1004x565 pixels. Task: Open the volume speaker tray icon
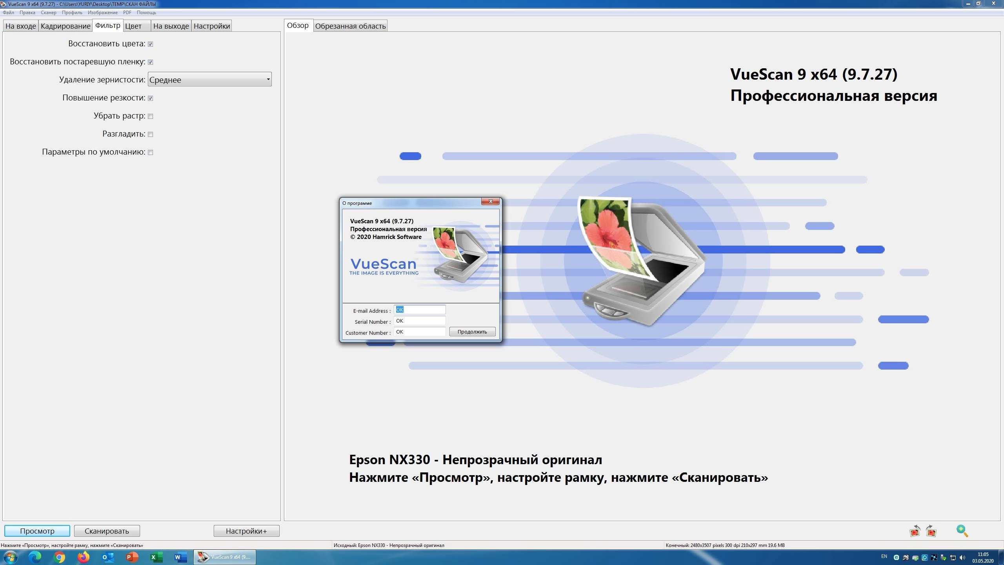click(x=962, y=558)
